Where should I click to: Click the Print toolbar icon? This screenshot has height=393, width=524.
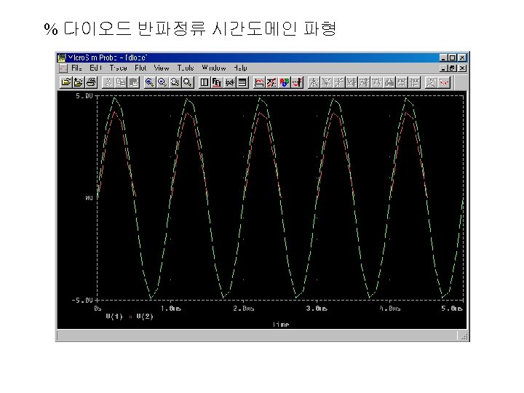click(x=91, y=82)
